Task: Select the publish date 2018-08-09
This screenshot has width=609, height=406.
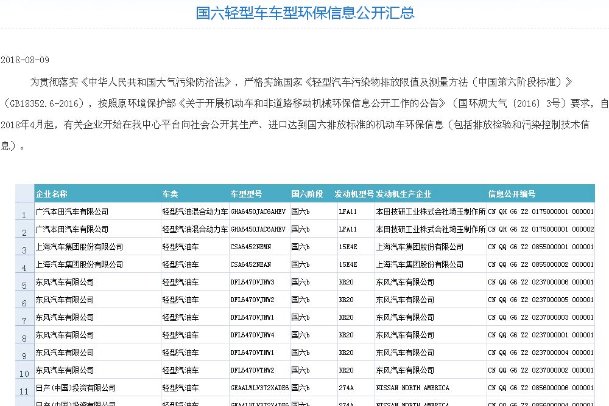Action: (x=25, y=60)
